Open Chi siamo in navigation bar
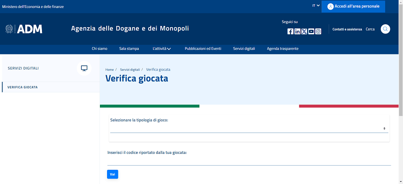This screenshot has width=403, height=184. coord(99,49)
